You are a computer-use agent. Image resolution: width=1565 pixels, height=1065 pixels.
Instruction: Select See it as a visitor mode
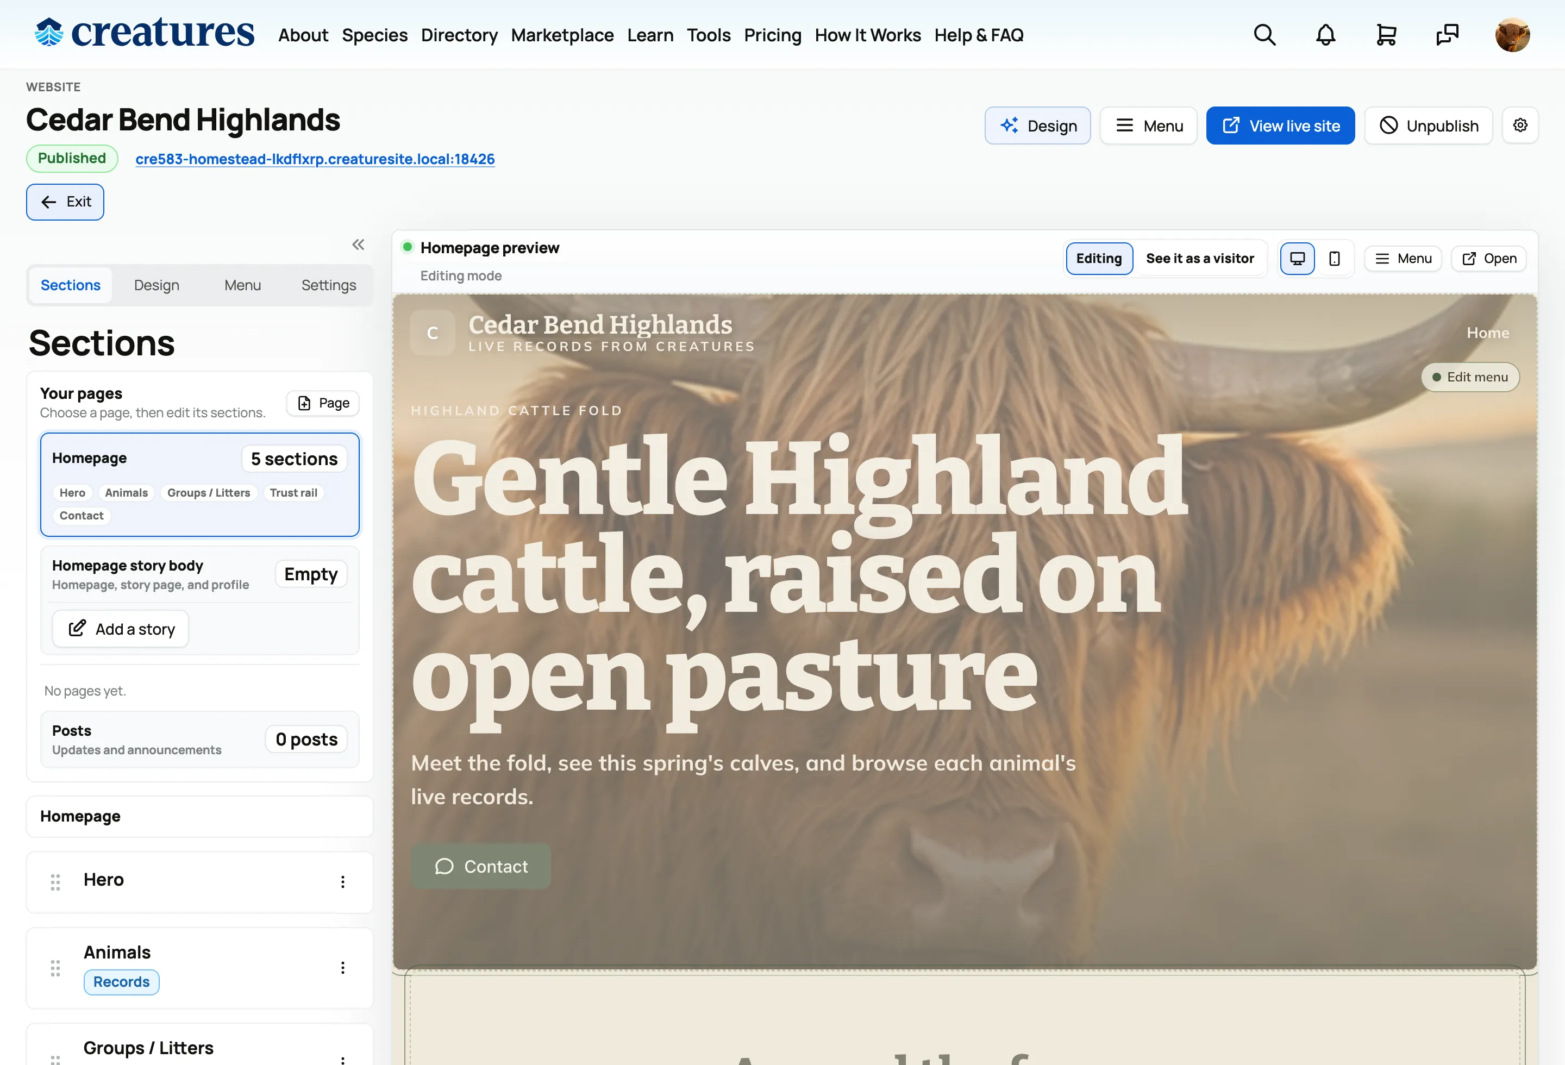coord(1199,259)
